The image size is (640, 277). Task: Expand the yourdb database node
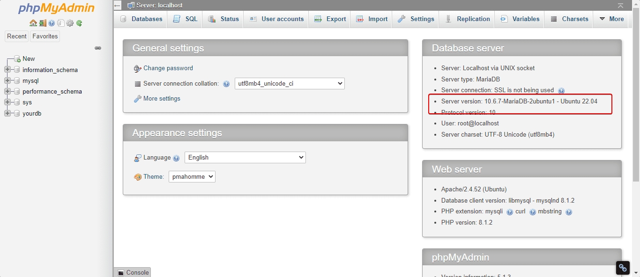pos(7,113)
